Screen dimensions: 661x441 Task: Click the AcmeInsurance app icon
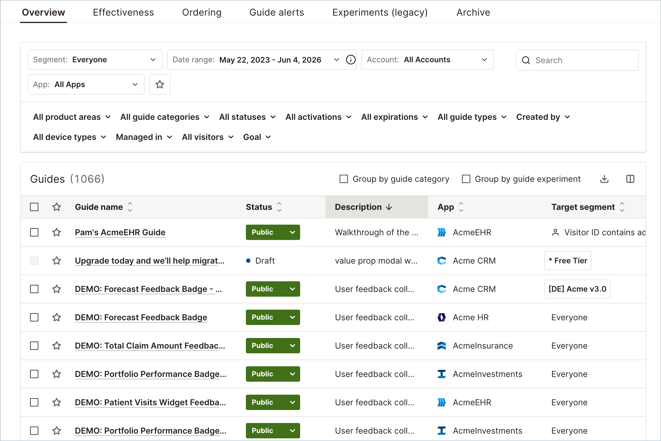(442, 346)
